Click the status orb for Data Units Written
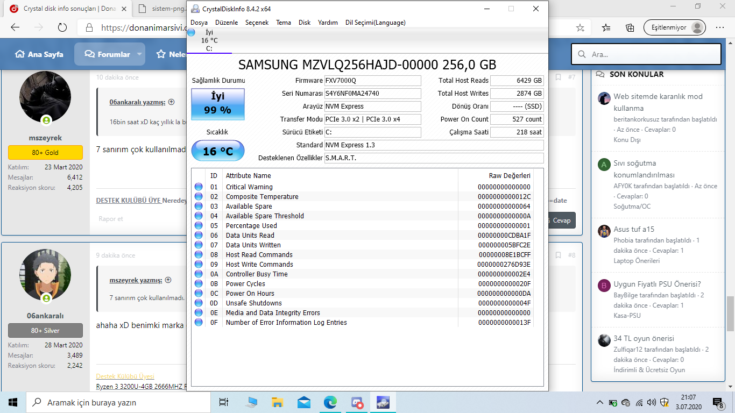Viewport: 735px width, 413px height. click(x=199, y=245)
